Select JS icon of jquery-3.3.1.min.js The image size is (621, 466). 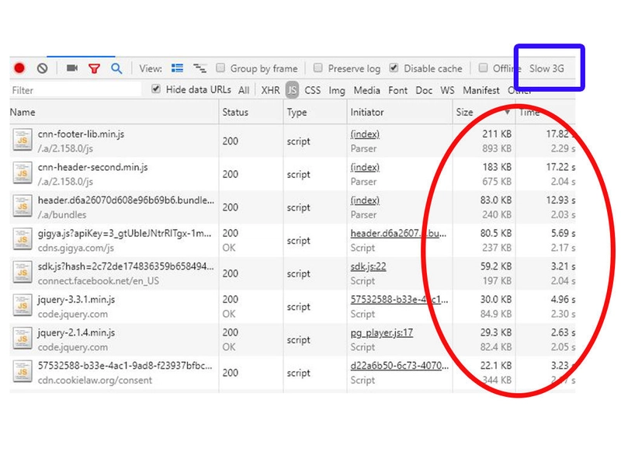23,305
